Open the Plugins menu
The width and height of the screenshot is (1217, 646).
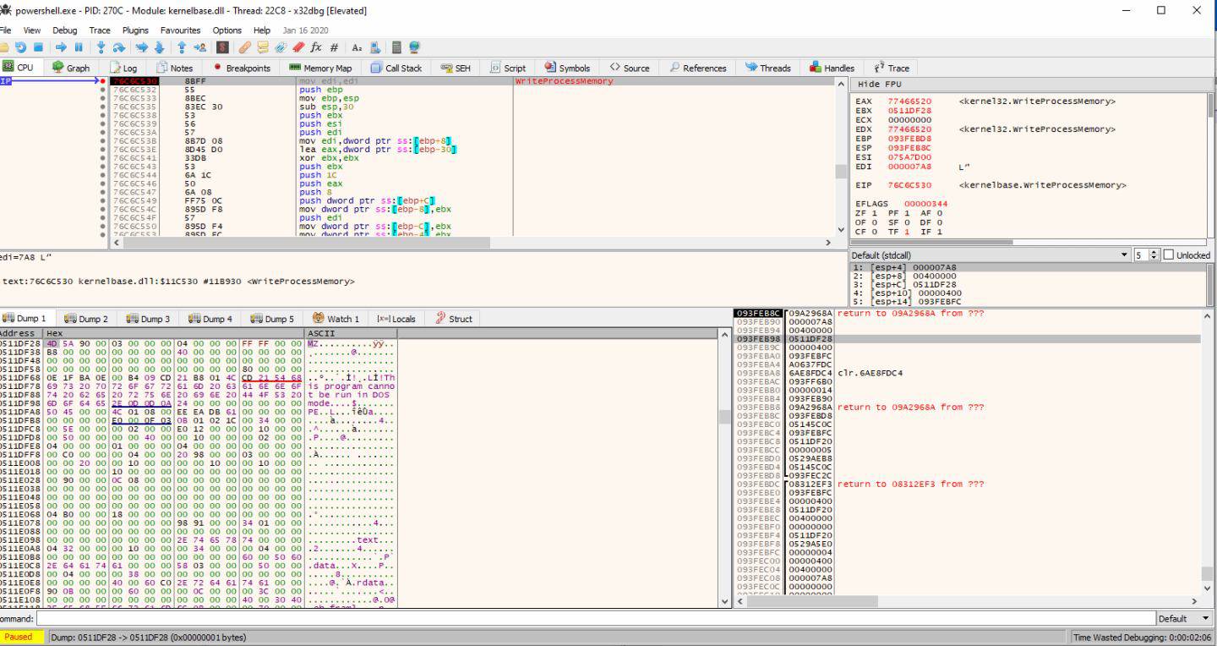pos(135,30)
